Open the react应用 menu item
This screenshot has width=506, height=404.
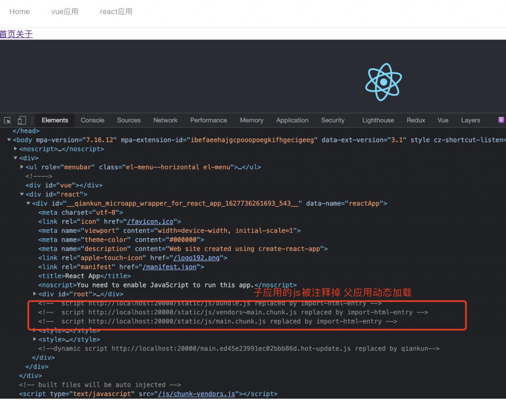116,12
